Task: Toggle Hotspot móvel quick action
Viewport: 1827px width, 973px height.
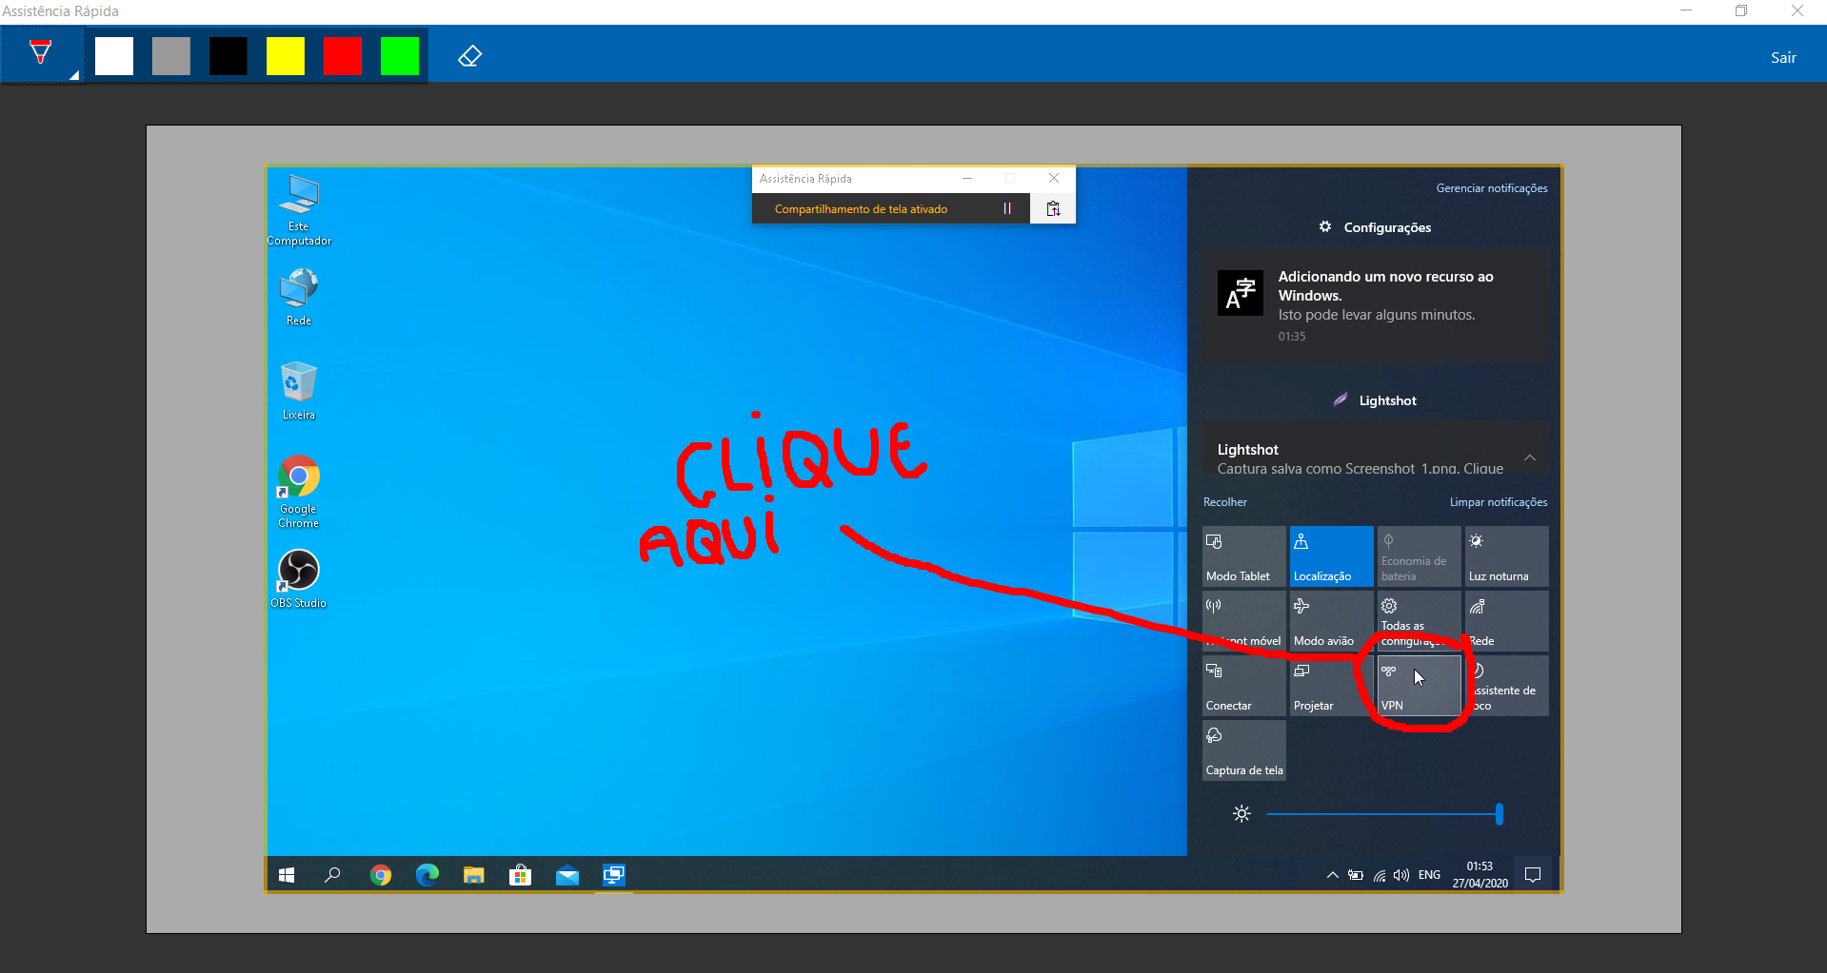Action: click(x=1243, y=621)
